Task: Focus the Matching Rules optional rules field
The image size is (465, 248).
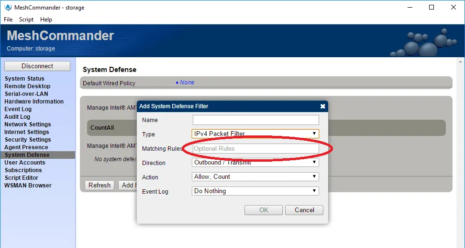Action: pyautogui.click(x=255, y=148)
